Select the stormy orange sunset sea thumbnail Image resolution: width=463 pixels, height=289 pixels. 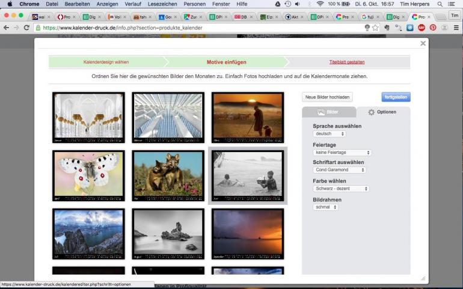[248, 234]
